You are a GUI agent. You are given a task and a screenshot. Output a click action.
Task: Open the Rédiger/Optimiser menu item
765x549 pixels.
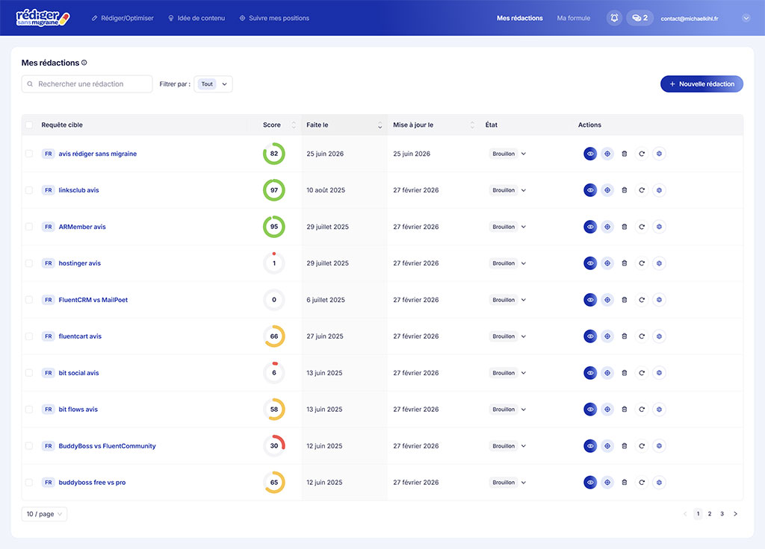point(123,18)
